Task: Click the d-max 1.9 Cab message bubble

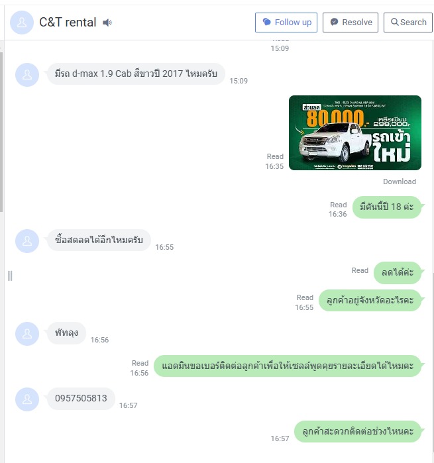Action: coord(136,74)
